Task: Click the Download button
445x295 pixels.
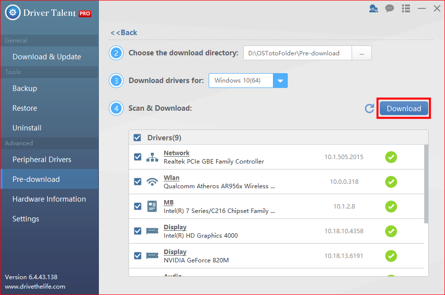Action: 404,108
